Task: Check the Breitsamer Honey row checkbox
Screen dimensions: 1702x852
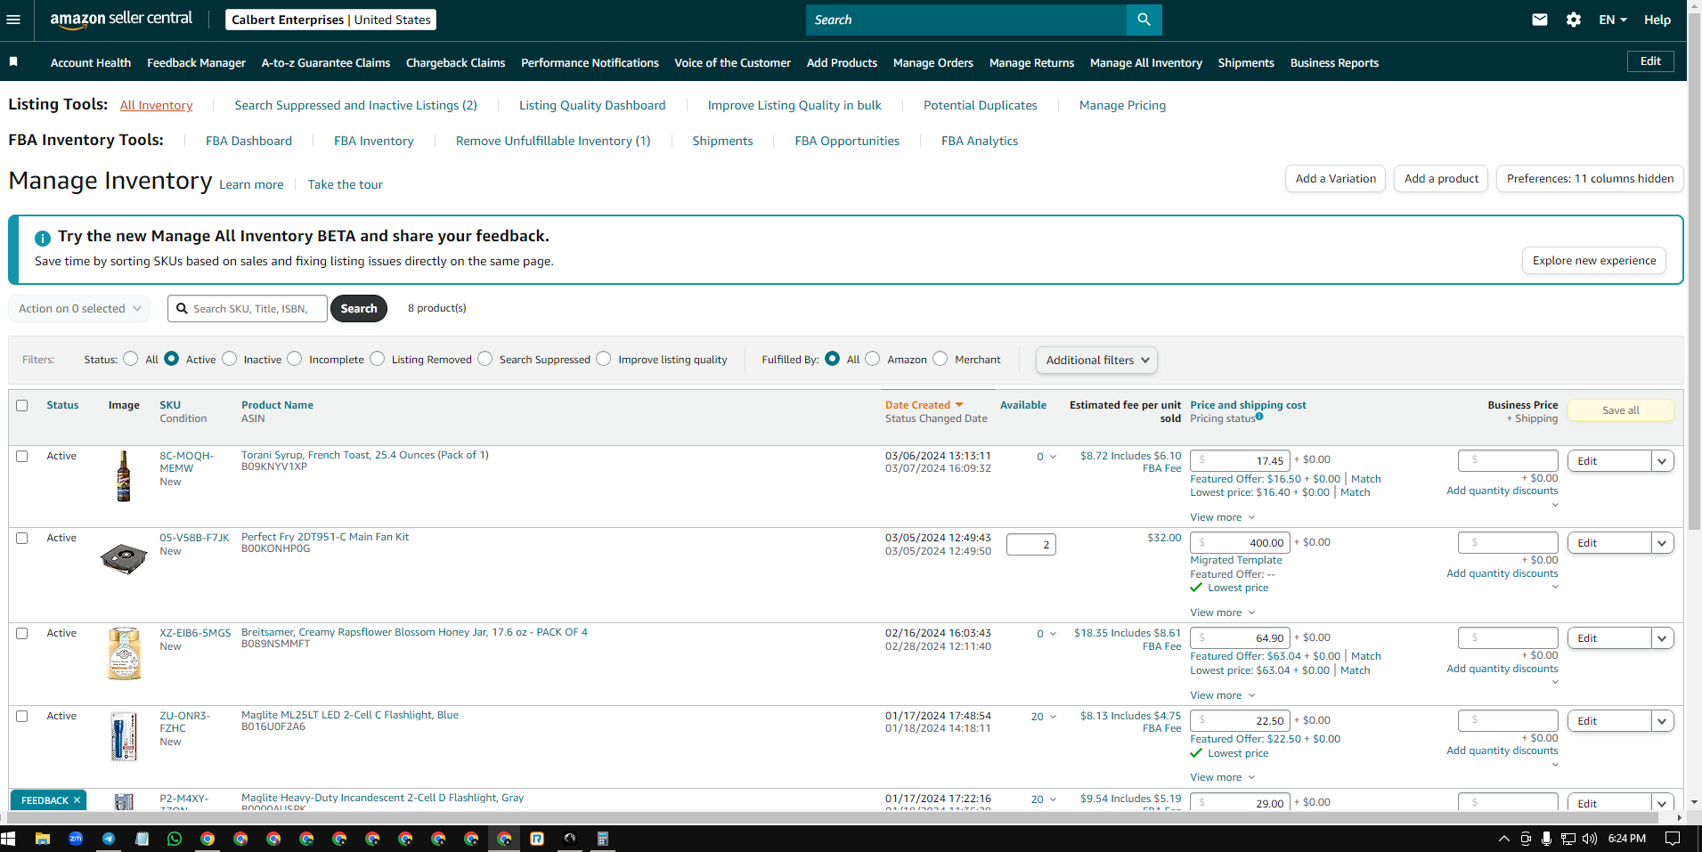Action: coord(22,633)
